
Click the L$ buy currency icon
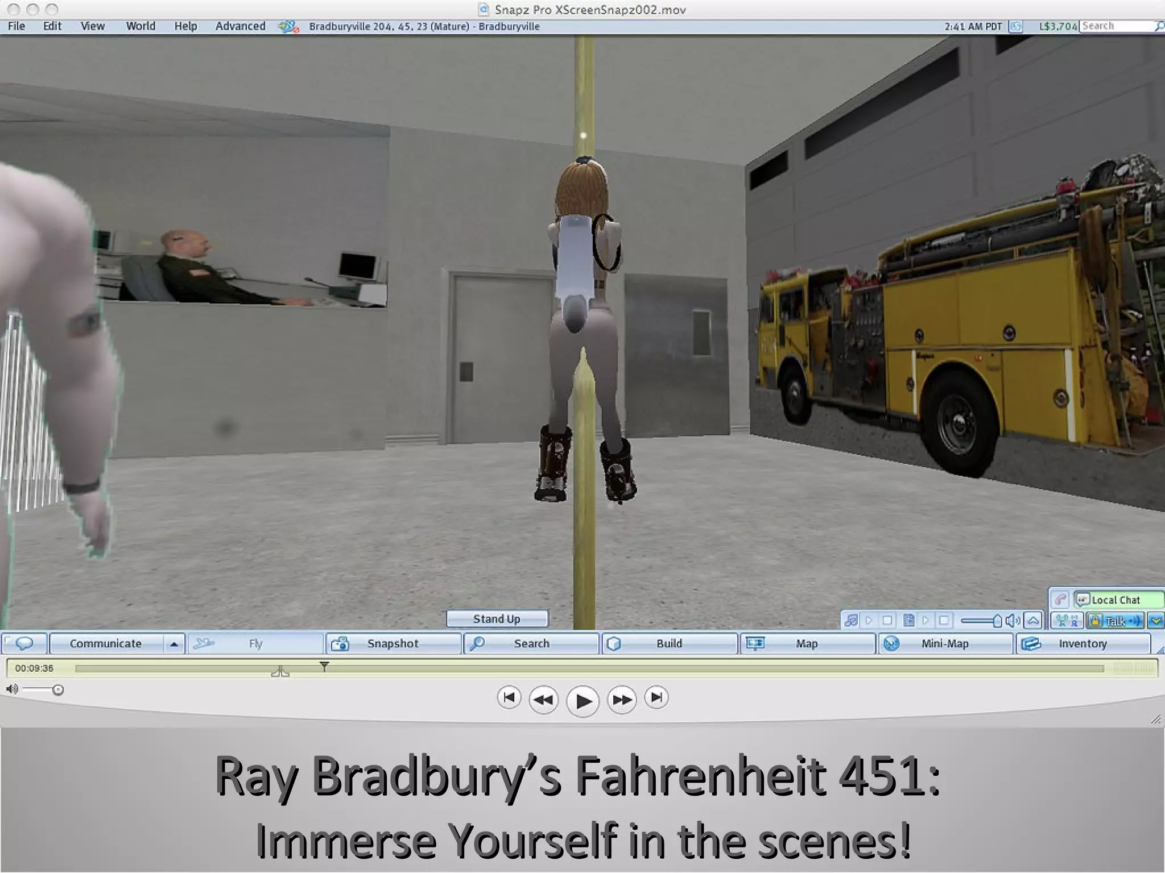click(1015, 27)
